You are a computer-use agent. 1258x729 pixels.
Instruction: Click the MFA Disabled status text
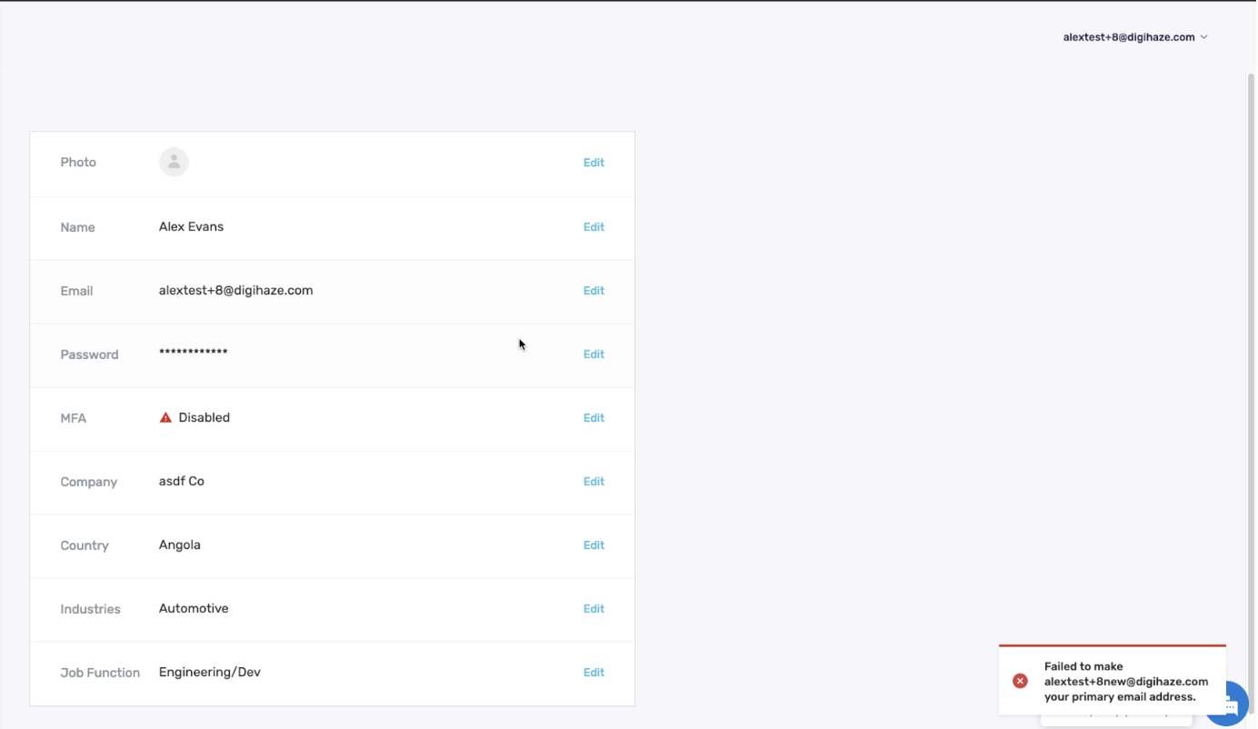click(204, 418)
